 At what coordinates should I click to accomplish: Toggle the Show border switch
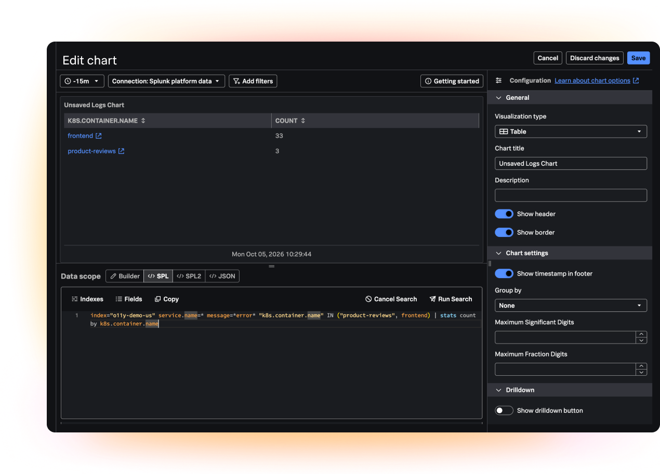504,232
